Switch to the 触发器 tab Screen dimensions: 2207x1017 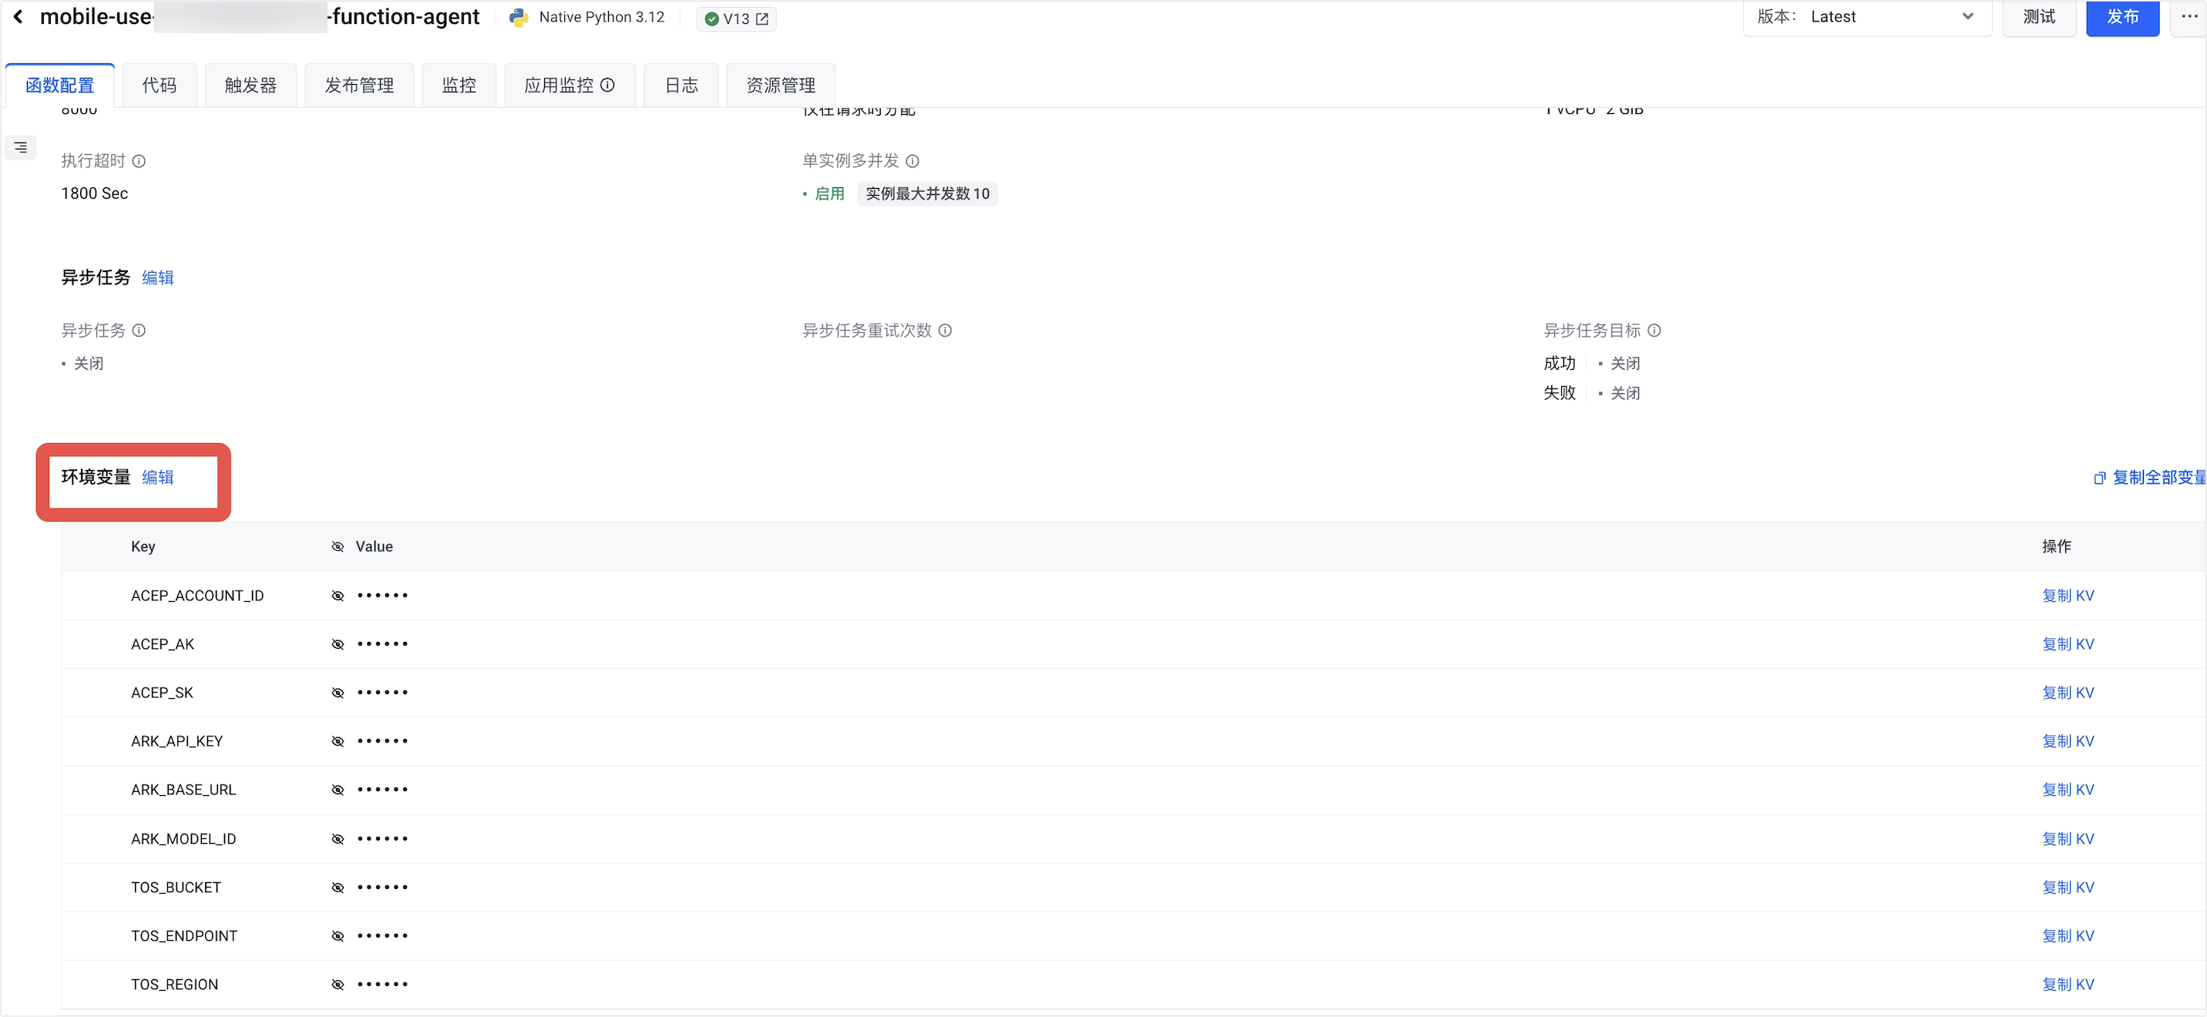click(x=250, y=86)
